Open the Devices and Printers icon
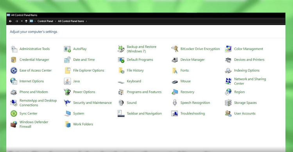293x152 pixels. pos(229,60)
